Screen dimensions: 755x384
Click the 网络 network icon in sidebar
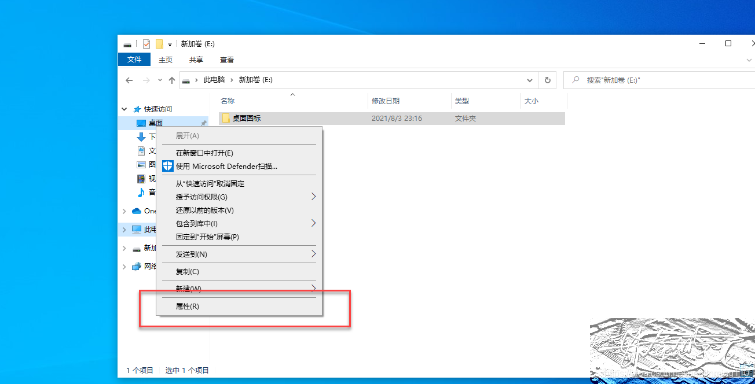(137, 267)
